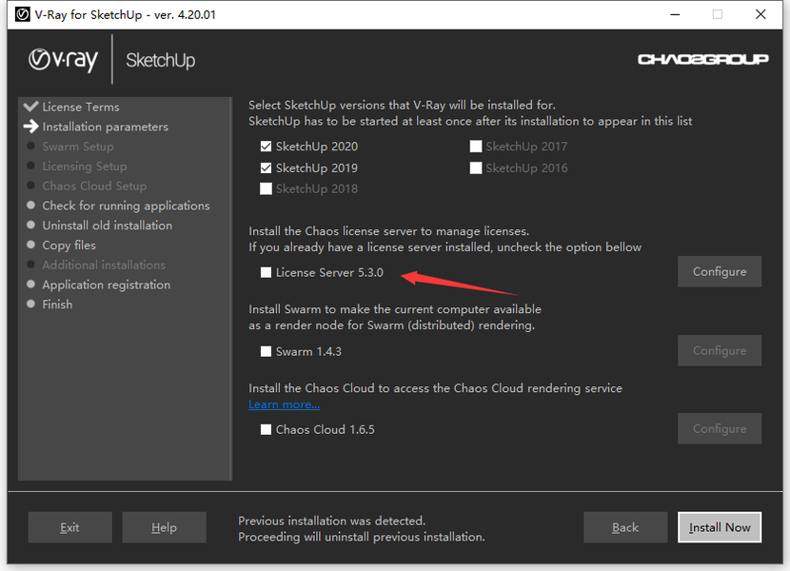This screenshot has height=571, width=790.
Task: Click the Chaos Group logo
Action: click(x=702, y=59)
